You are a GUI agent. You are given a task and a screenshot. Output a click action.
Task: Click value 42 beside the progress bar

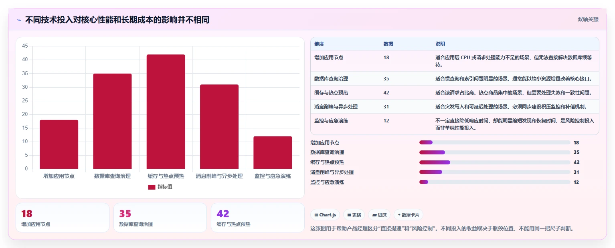coord(577,162)
